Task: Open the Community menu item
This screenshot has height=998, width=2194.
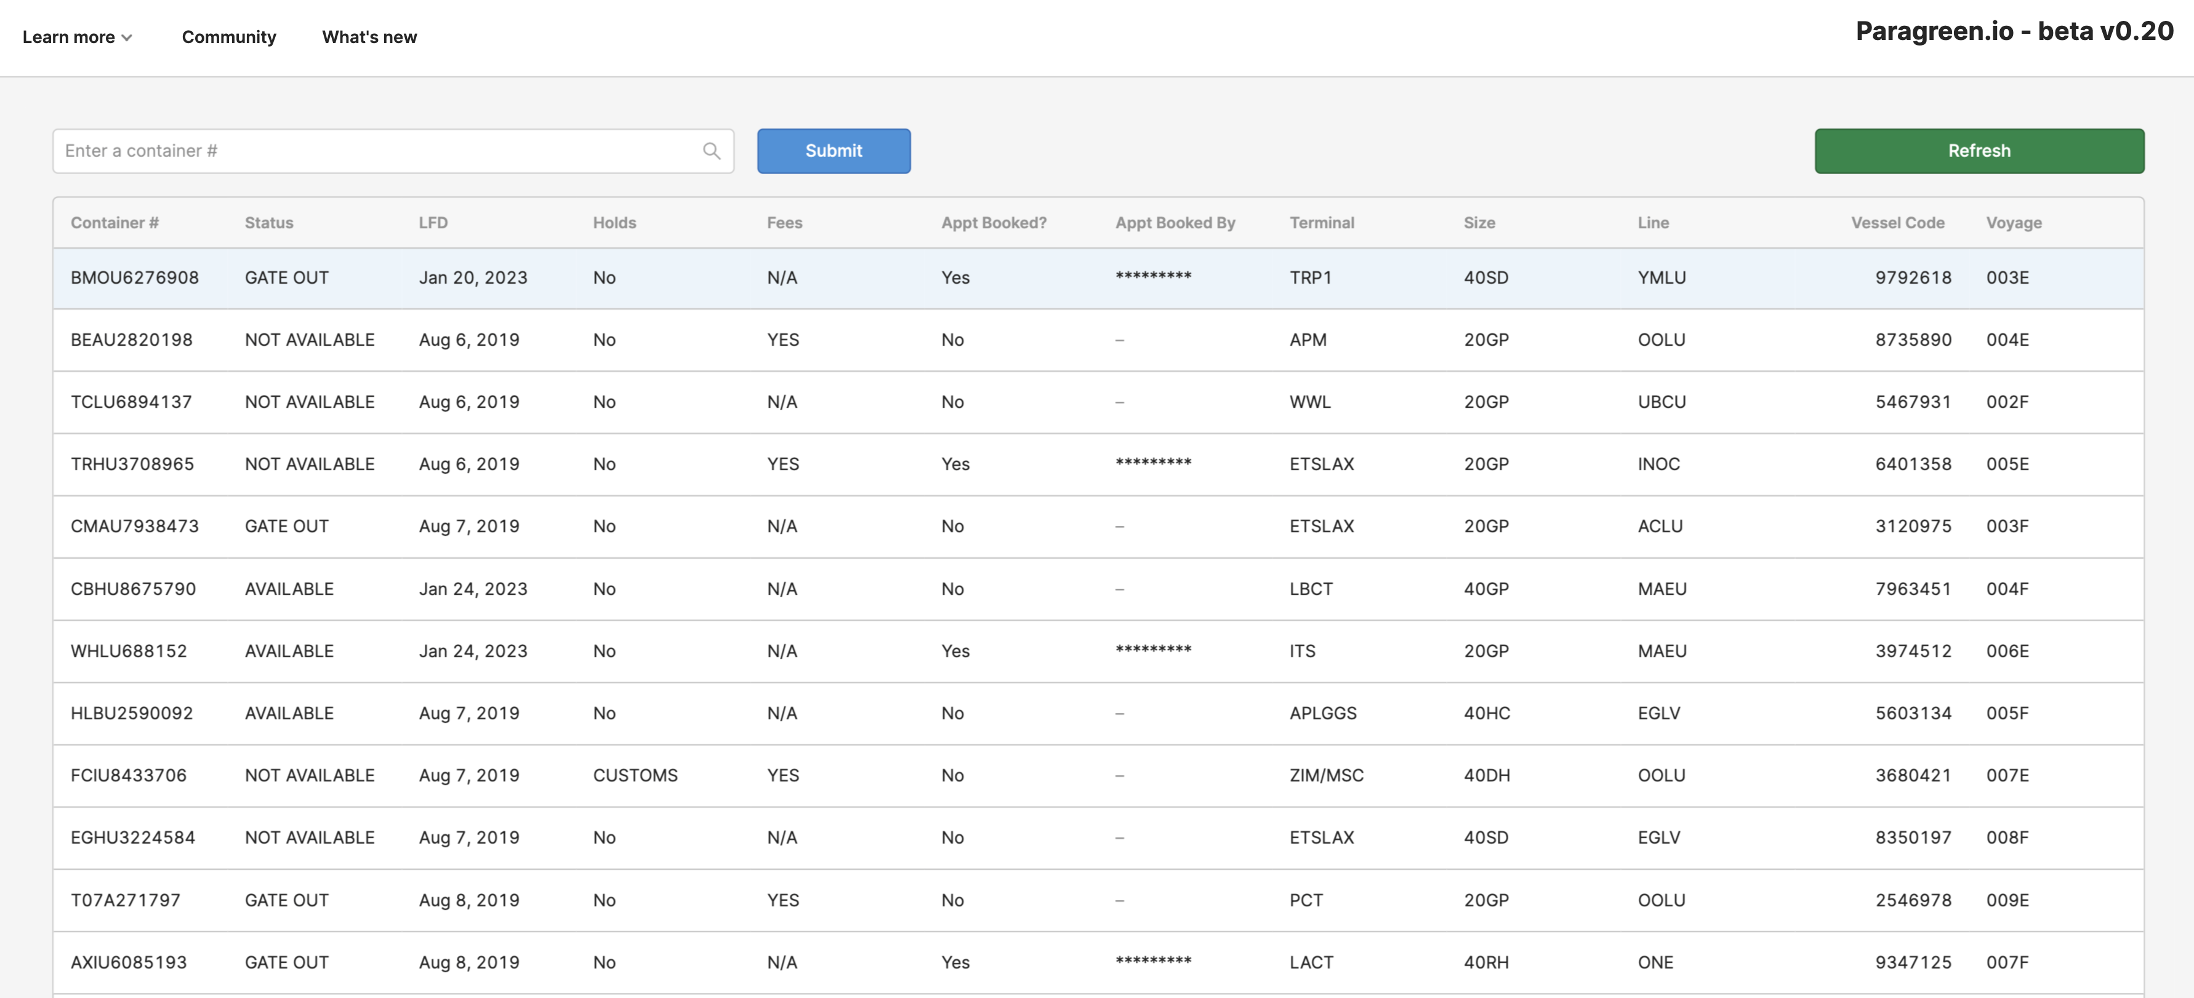Action: (x=228, y=38)
